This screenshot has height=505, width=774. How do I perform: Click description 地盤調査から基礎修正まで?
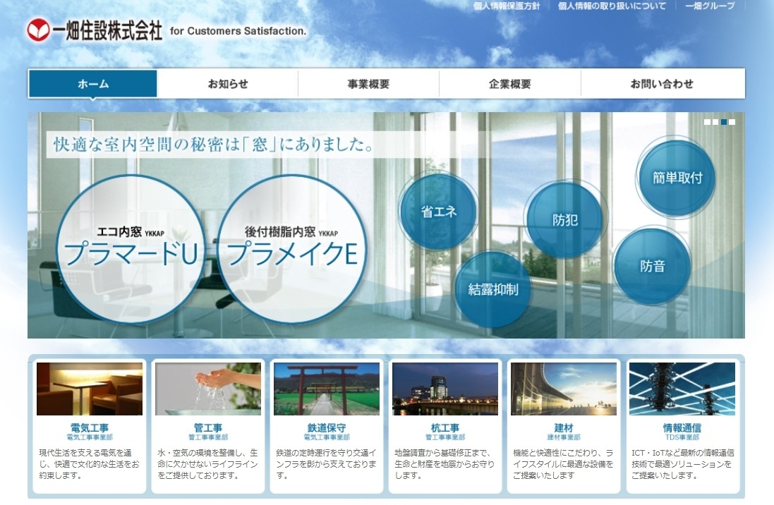[445, 464]
